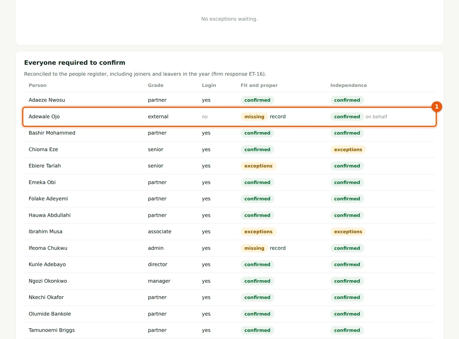Click Kunle Adebayo's fit and proper confirmed badge
The height and width of the screenshot is (339, 459).
pyautogui.click(x=257, y=264)
